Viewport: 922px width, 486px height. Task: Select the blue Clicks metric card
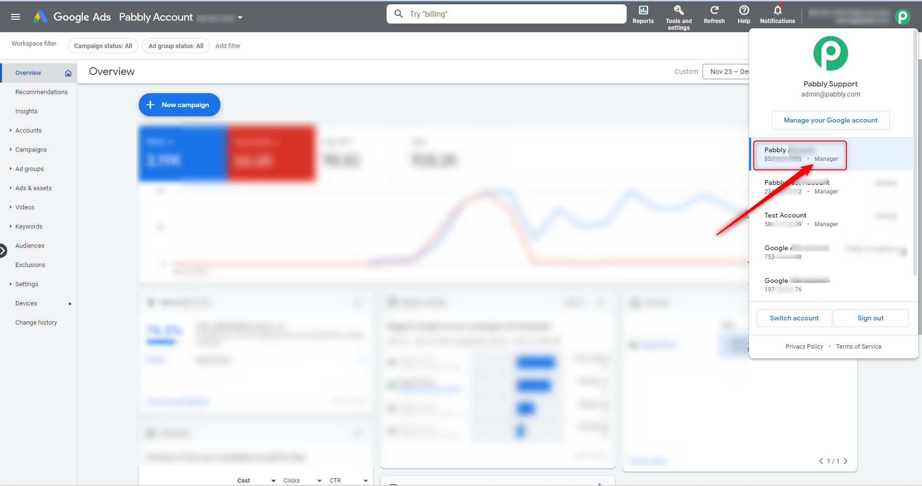coord(183,154)
